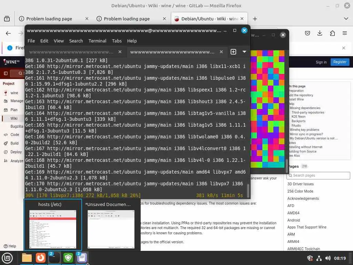
Task: Dismiss the Firefox notification bar
Action: tap(344, 48)
